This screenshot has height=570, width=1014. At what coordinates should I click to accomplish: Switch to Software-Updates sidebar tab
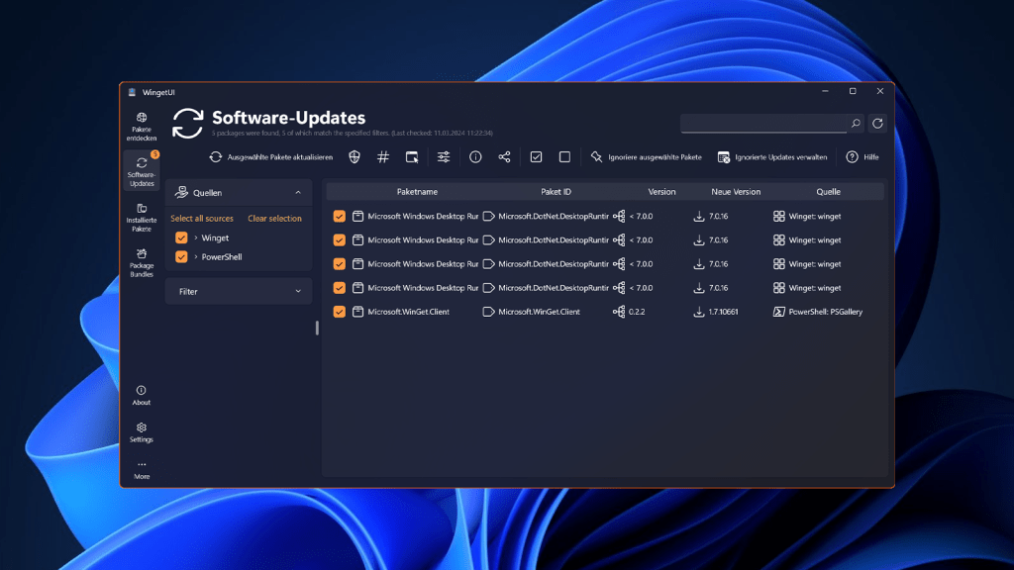click(x=141, y=170)
